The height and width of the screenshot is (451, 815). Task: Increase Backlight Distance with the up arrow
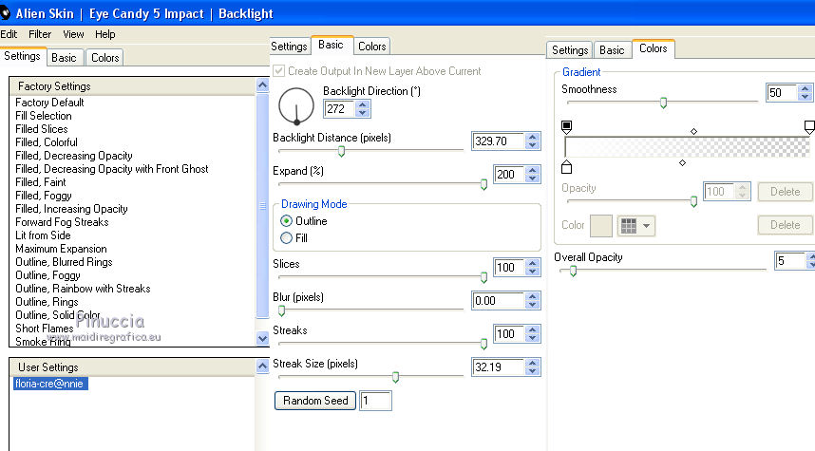click(x=532, y=137)
